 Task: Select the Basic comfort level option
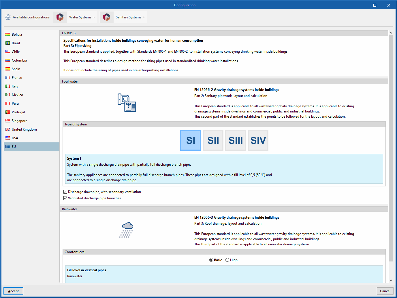click(211, 260)
